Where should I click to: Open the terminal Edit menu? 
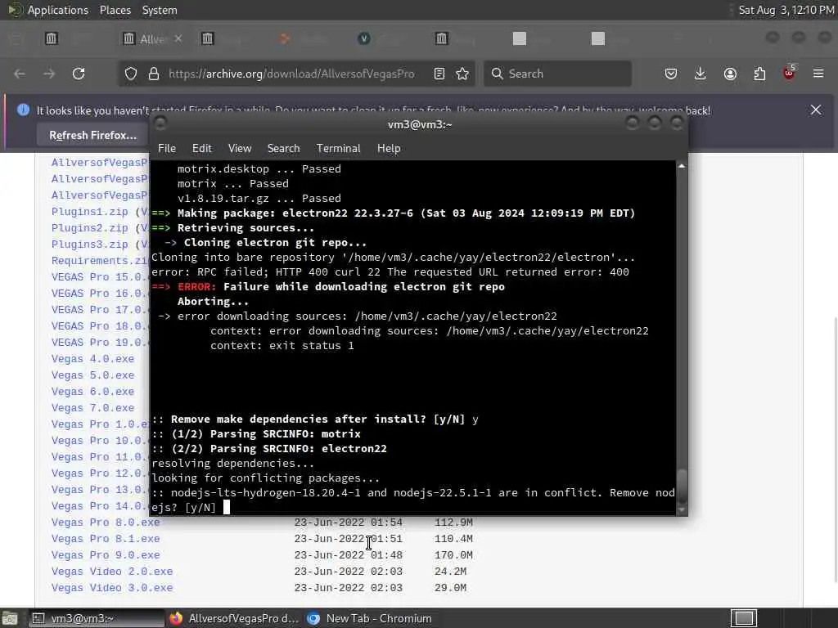201,149
